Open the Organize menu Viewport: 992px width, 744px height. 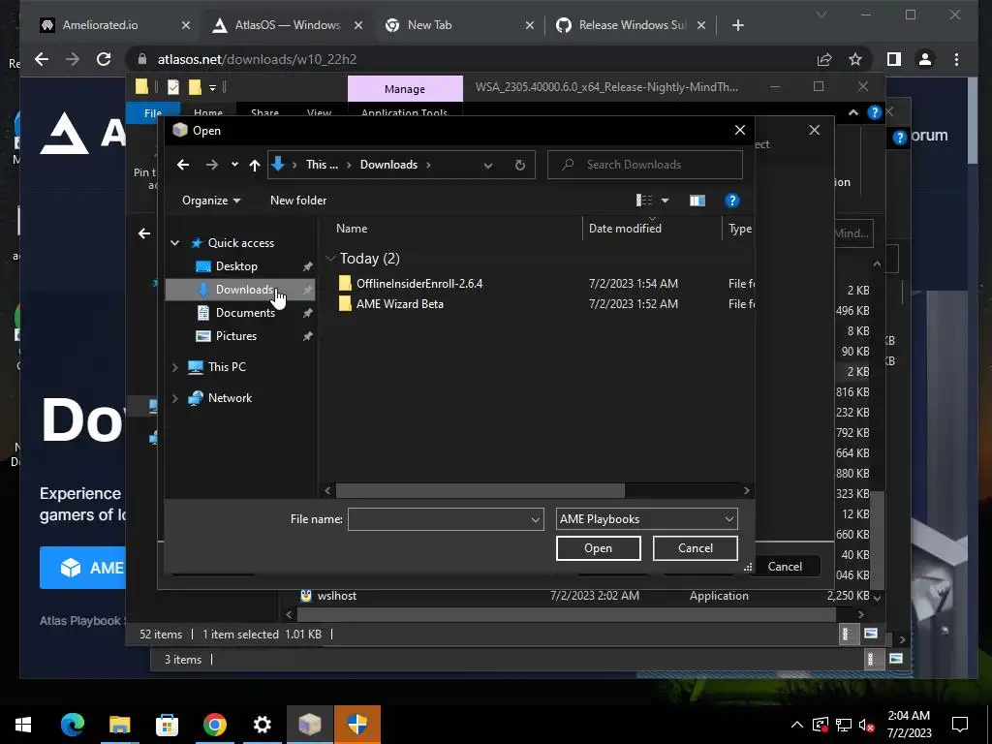[210, 201]
